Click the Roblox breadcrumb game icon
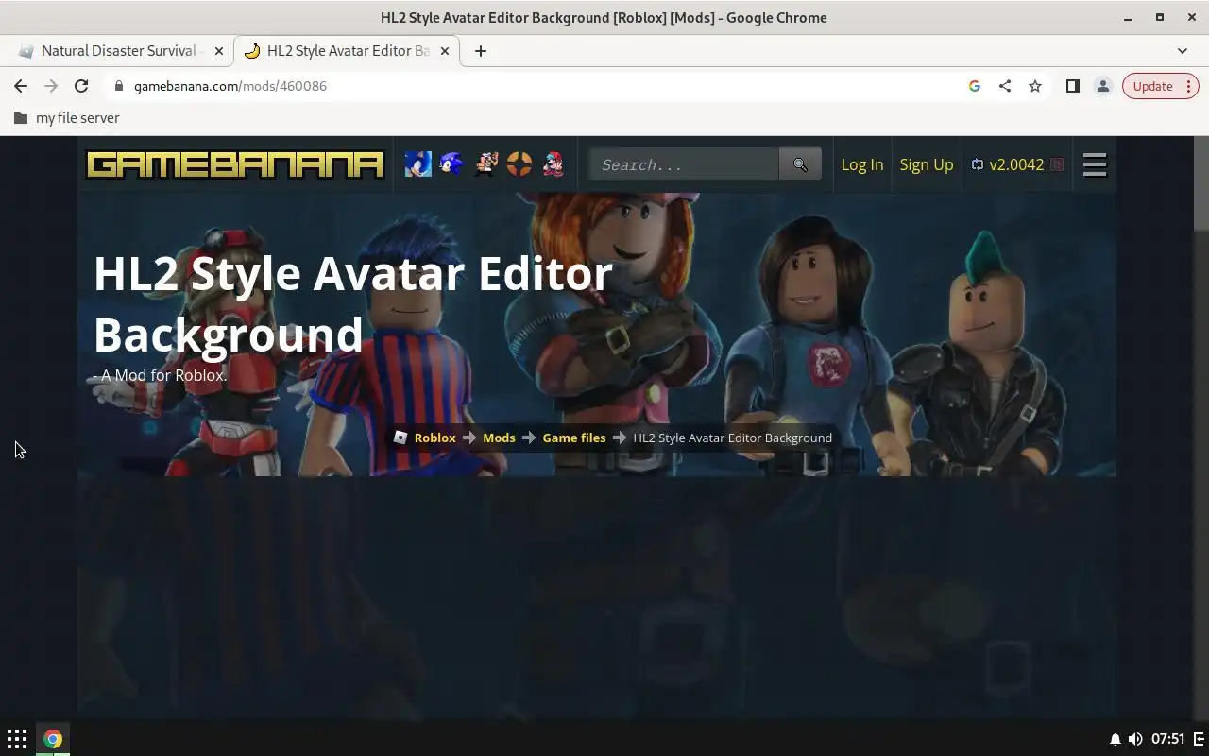1209x756 pixels. coord(400,438)
